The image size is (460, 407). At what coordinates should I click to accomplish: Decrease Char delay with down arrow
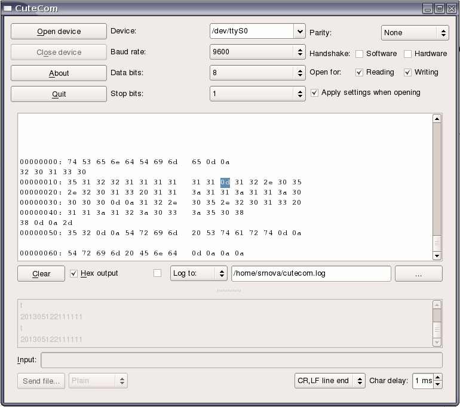click(x=438, y=384)
